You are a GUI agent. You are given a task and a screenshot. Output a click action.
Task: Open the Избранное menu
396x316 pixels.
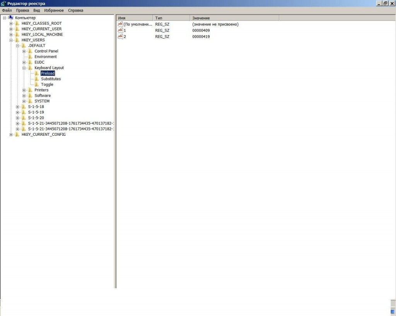point(54,10)
